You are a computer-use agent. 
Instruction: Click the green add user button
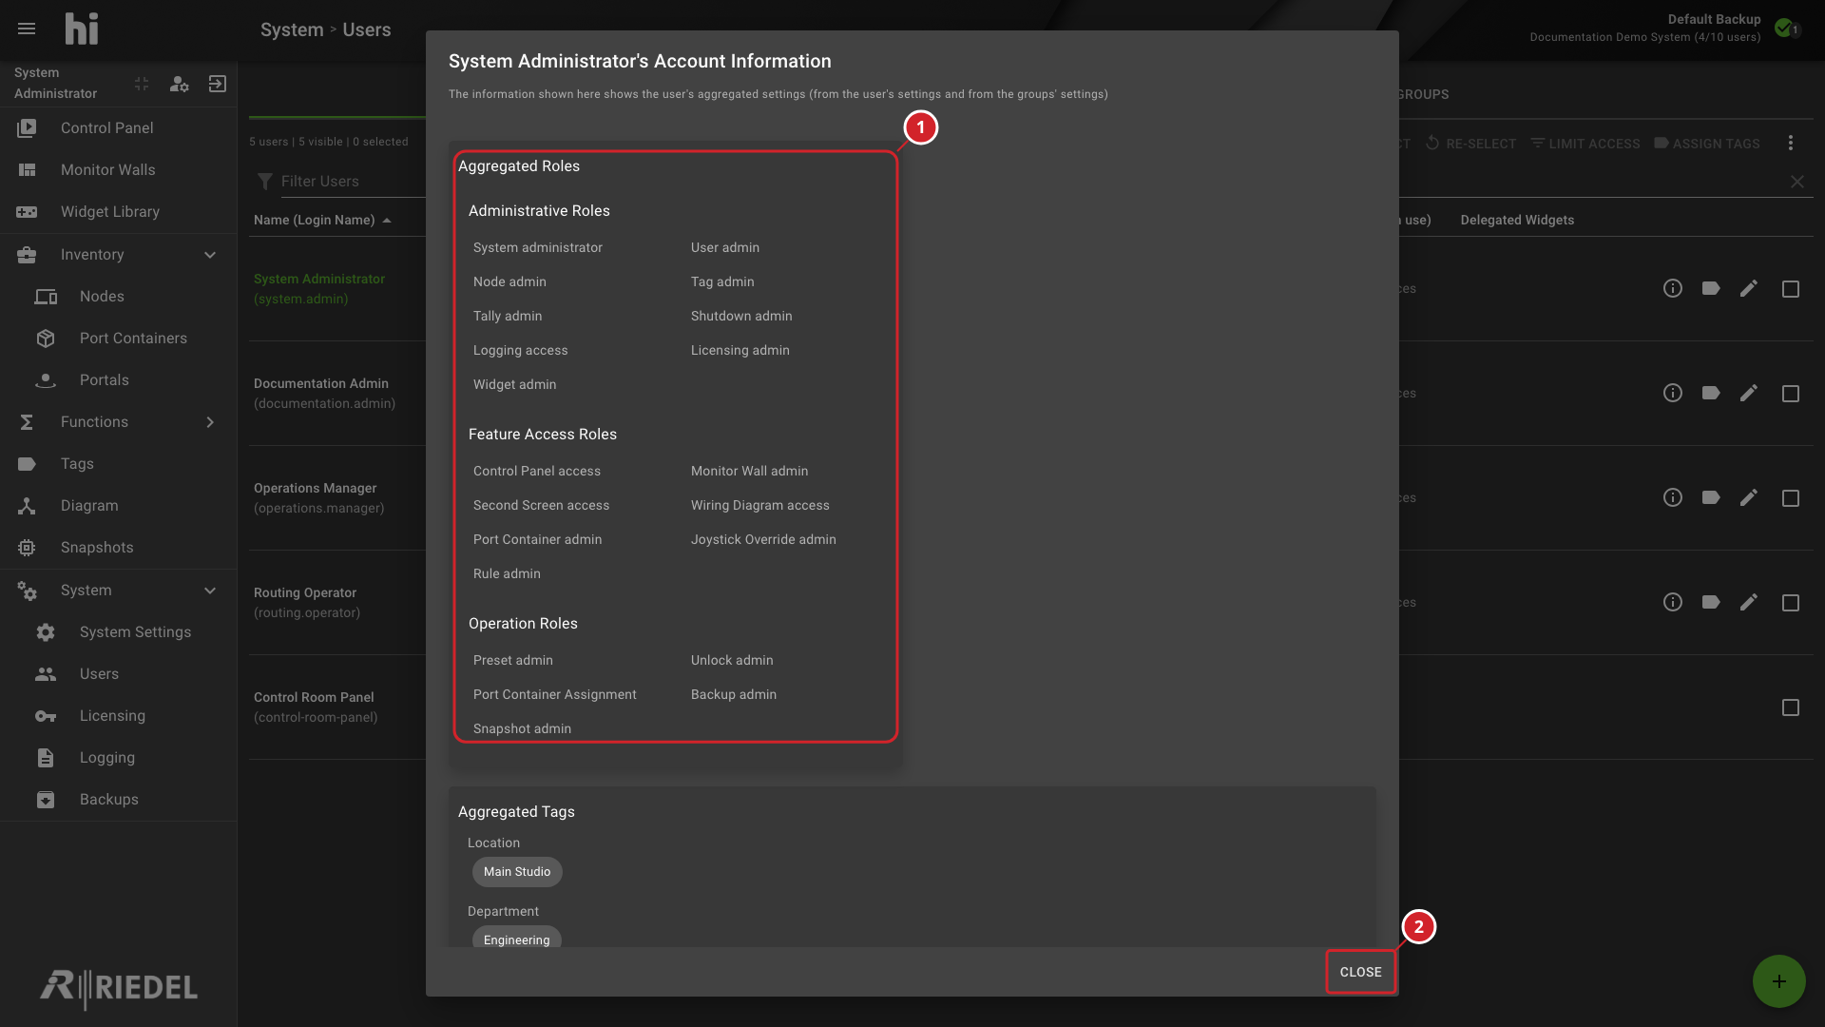pyautogui.click(x=1779, y=981)
